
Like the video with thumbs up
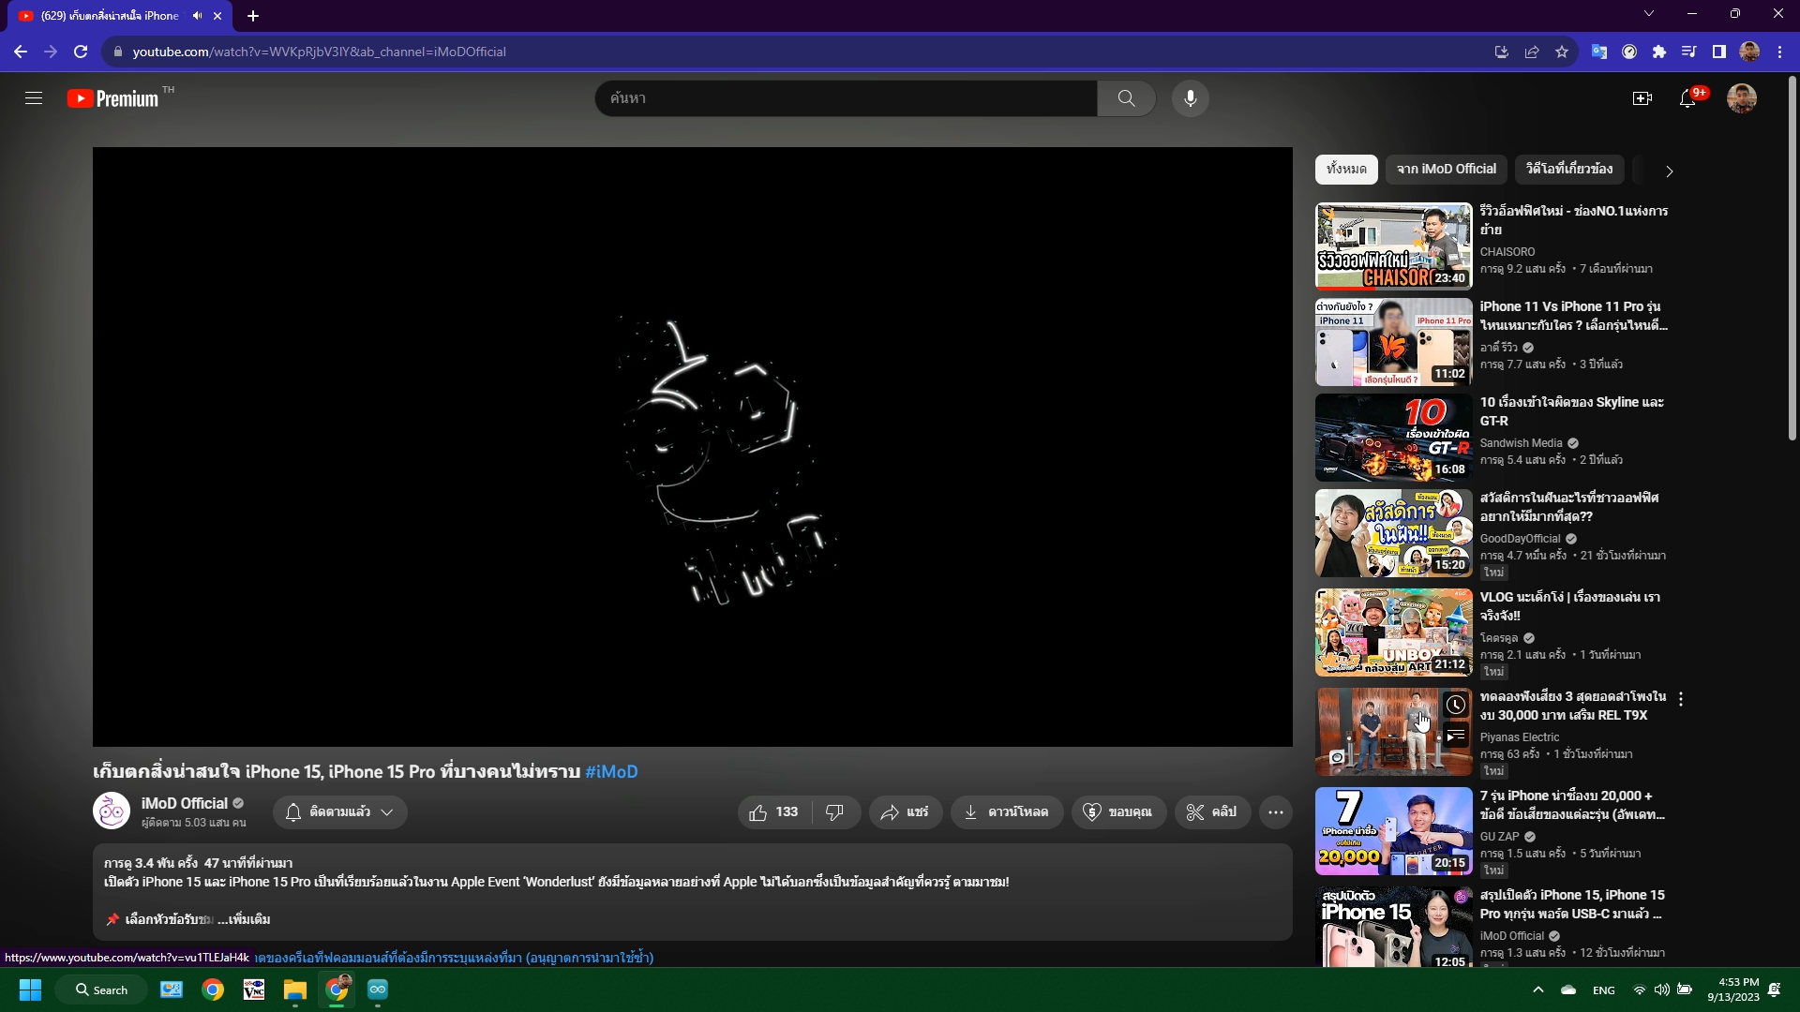[774, 812]
